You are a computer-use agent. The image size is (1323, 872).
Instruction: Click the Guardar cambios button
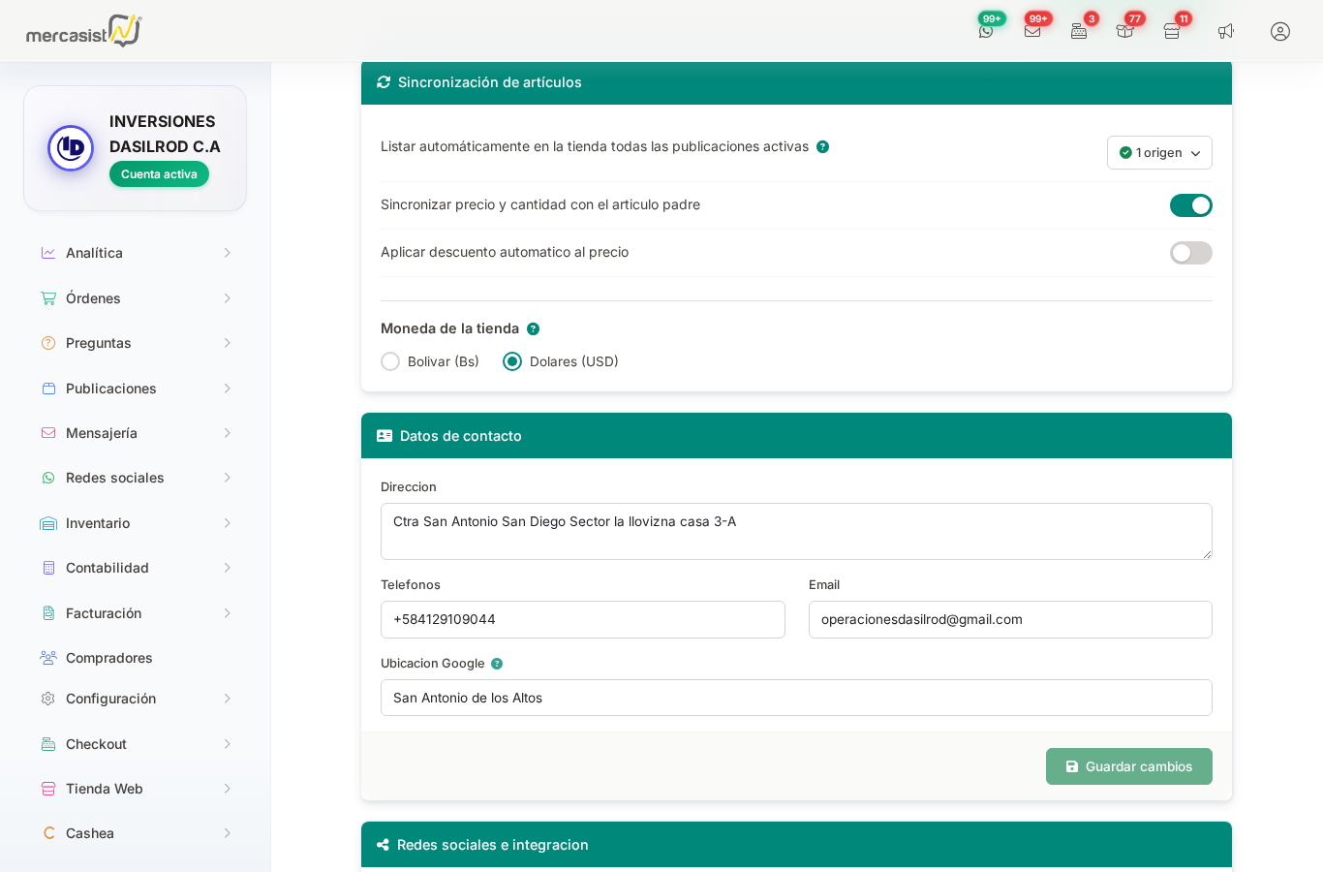1128,766
